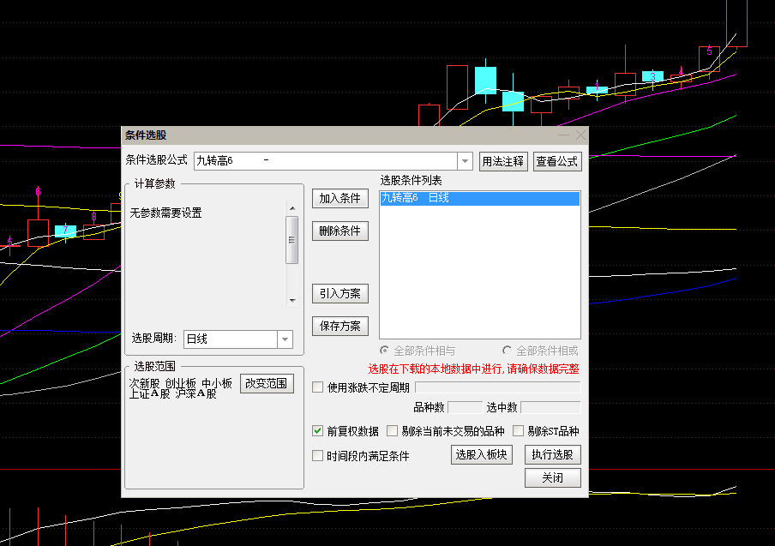Click the 用法注释 button
This screenshot has width=775, height=546.
(x=503, y=162)
